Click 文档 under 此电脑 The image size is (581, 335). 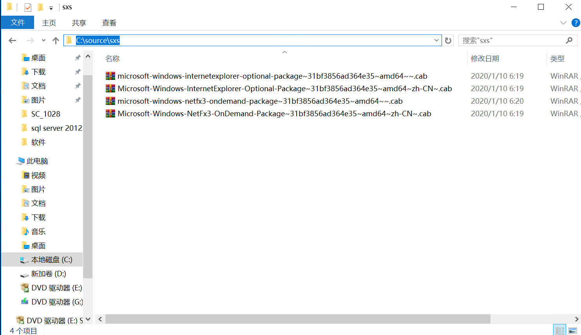coord(38,204)
